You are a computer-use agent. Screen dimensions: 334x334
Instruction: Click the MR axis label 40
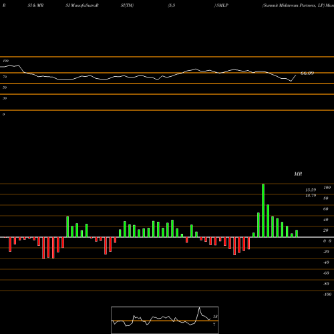[x=326, y=220]
